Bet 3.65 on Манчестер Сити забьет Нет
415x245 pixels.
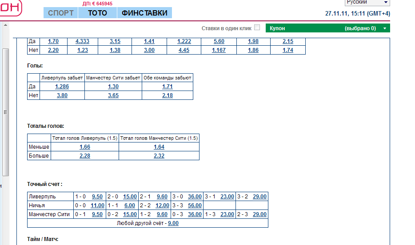click(x=113, y=95)
